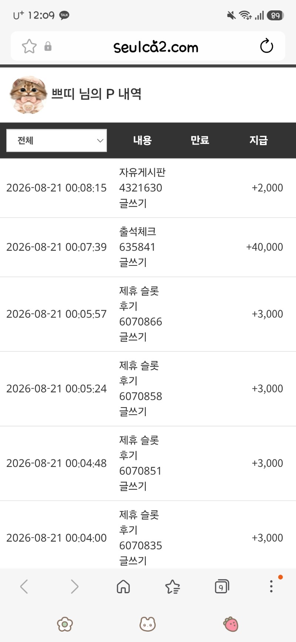Image resolution: width=296 pixels, height=642 pixels.
Task: Tap the flower icon in bottom bar
Action: (65, 624)
